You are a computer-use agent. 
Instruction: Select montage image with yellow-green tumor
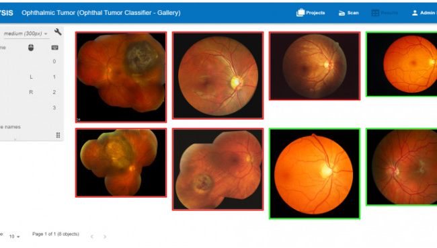(121, 163)
